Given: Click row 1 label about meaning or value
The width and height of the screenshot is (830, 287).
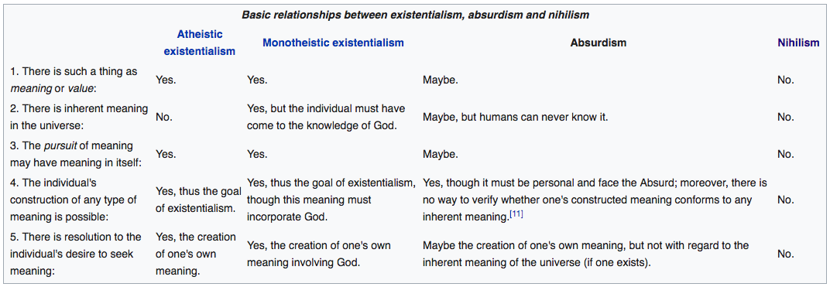Looking at the screenshot, I should (74, 80).
